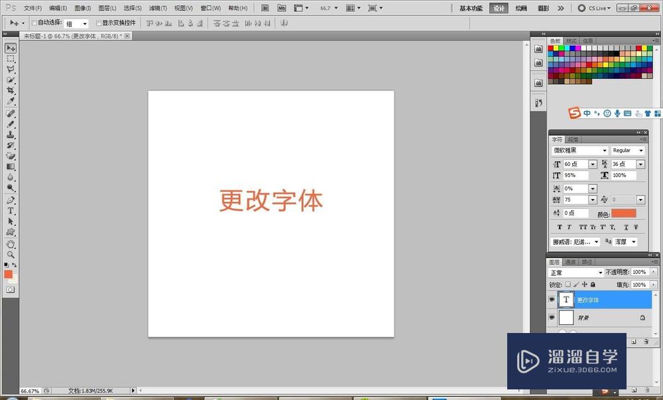Screen dimensions: 663x400
Task: Click the 更改字体 layer thumbnail
Action: click(x=566, y=299)
